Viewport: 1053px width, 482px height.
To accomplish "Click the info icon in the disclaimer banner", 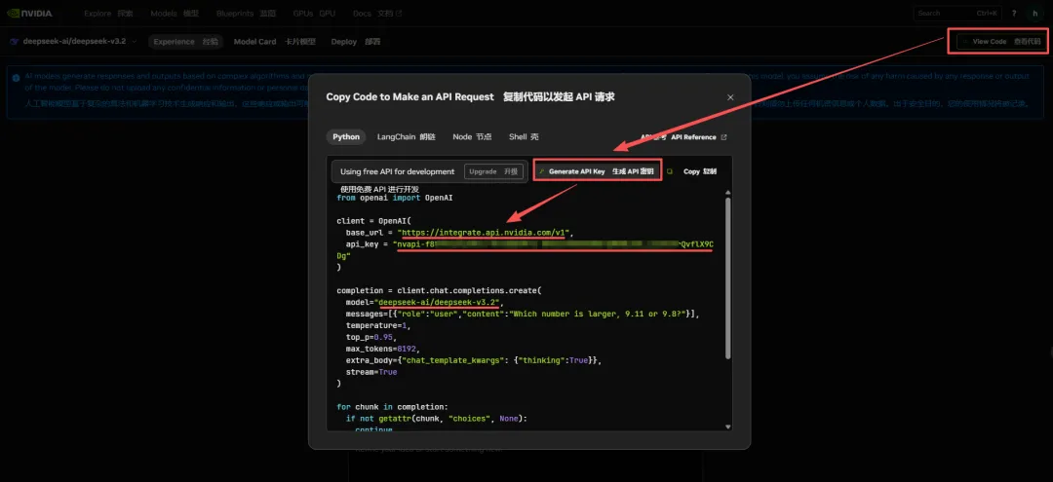I will [17, 77].
